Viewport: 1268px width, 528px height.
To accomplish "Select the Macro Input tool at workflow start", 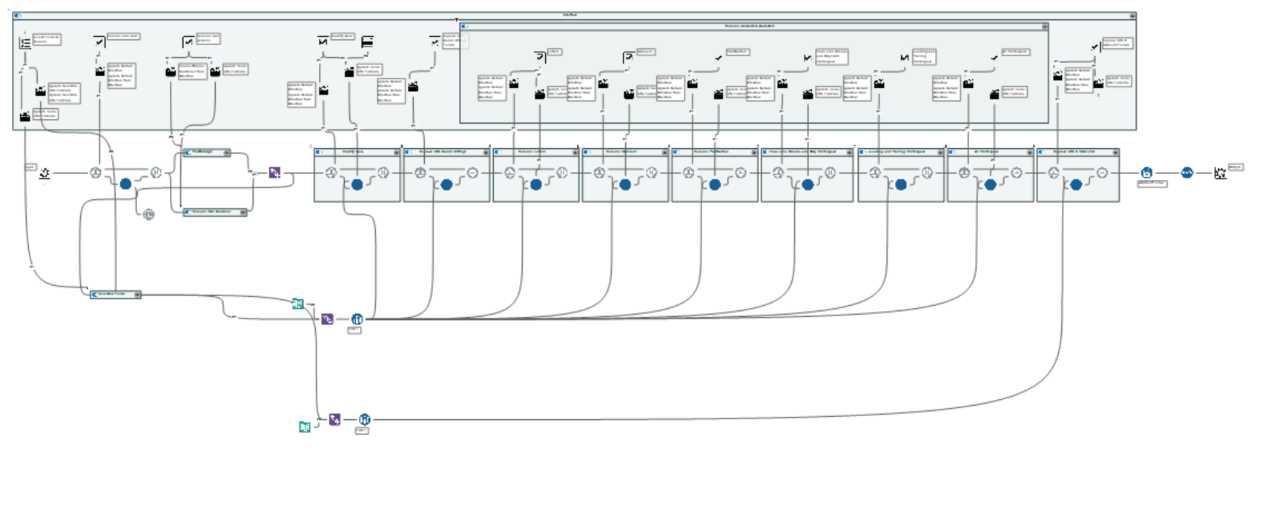I will [44, 173].
